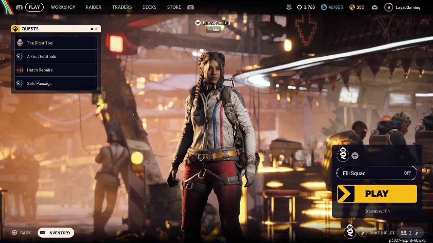The width and height of the screenshot is (433, 243).
Task: Click the crowned avatar icon left of CHAT
Action: [x=350, y=232]
